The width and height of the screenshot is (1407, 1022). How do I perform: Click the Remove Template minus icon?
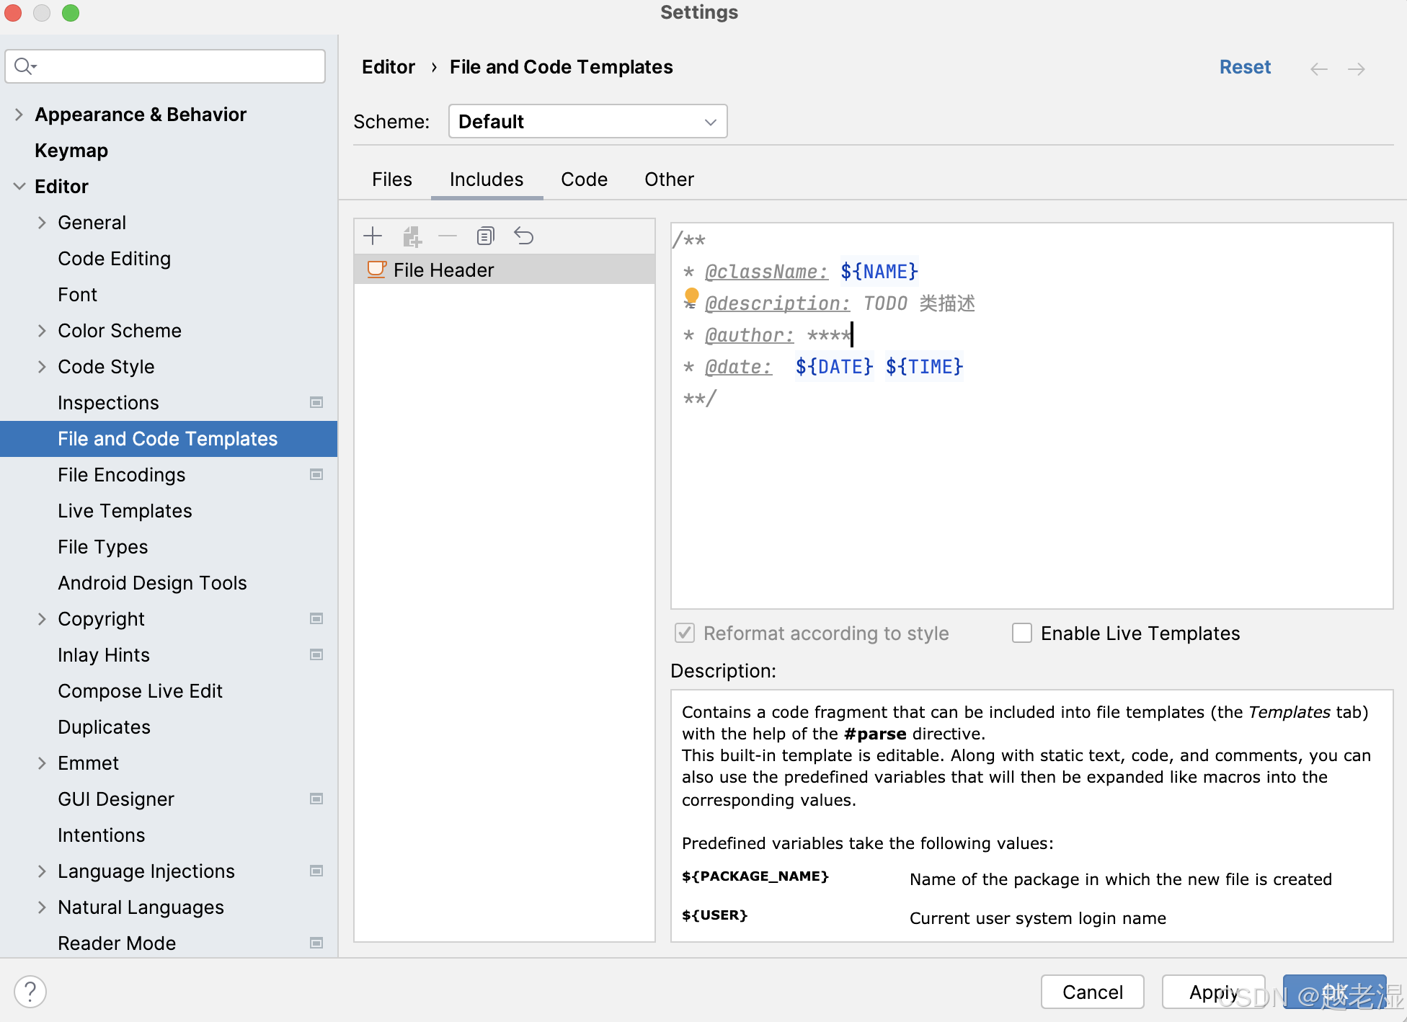tap(448, 236)
